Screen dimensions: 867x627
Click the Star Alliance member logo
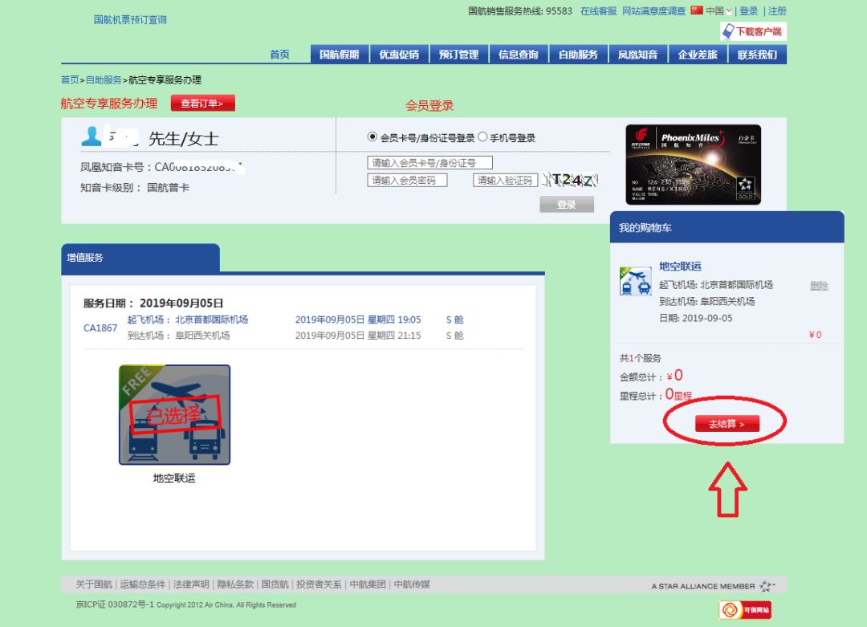pyautogui.click(x=714, y=585)
